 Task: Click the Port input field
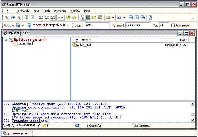[x=164, y=25]
